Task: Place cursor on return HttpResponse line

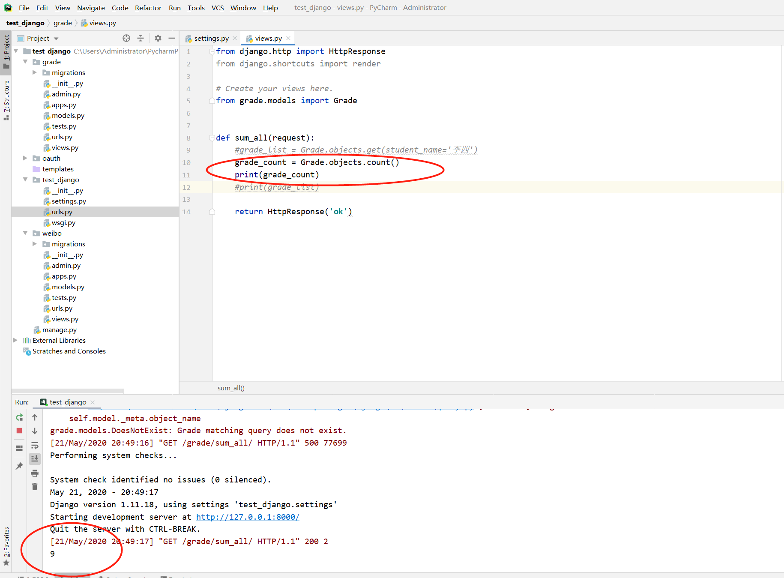Action: tap(293, 211)
